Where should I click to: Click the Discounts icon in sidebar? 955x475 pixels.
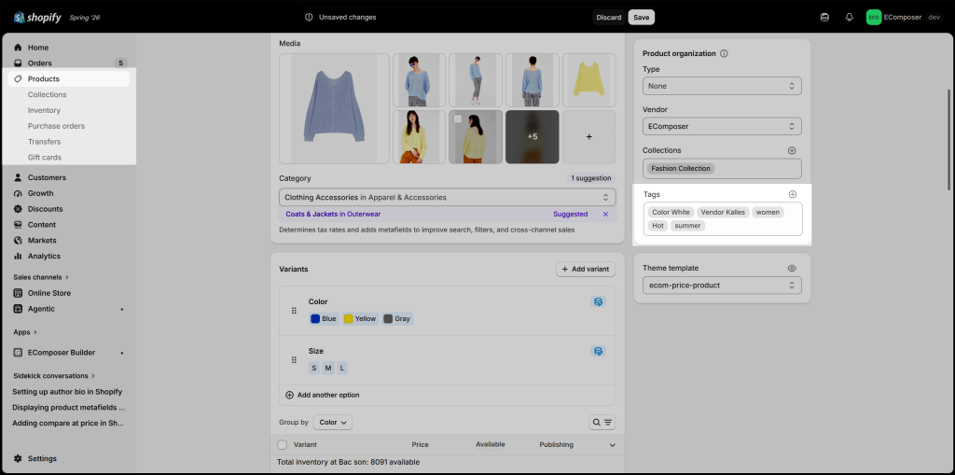click(x=19, y=209)
